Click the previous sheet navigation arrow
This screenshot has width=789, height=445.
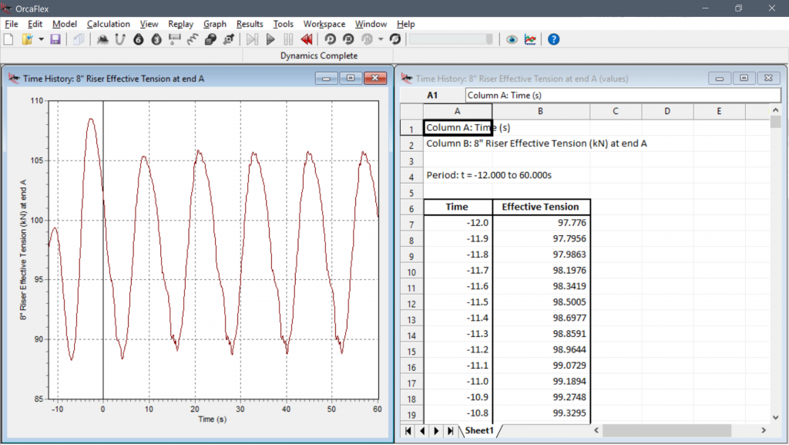[x=422, y=431]
